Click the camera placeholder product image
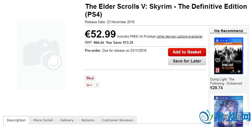This screenshot has height=127, width=252. tap(41, 55)
